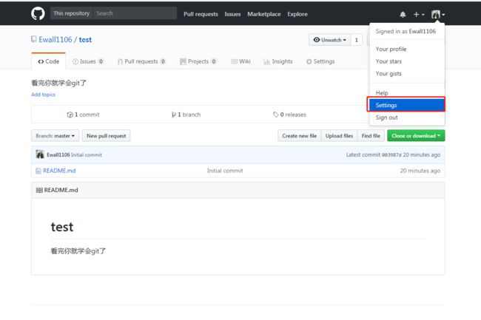View the 0 releases page
This screenshot has height=320, width=481.
pos(289,115)
